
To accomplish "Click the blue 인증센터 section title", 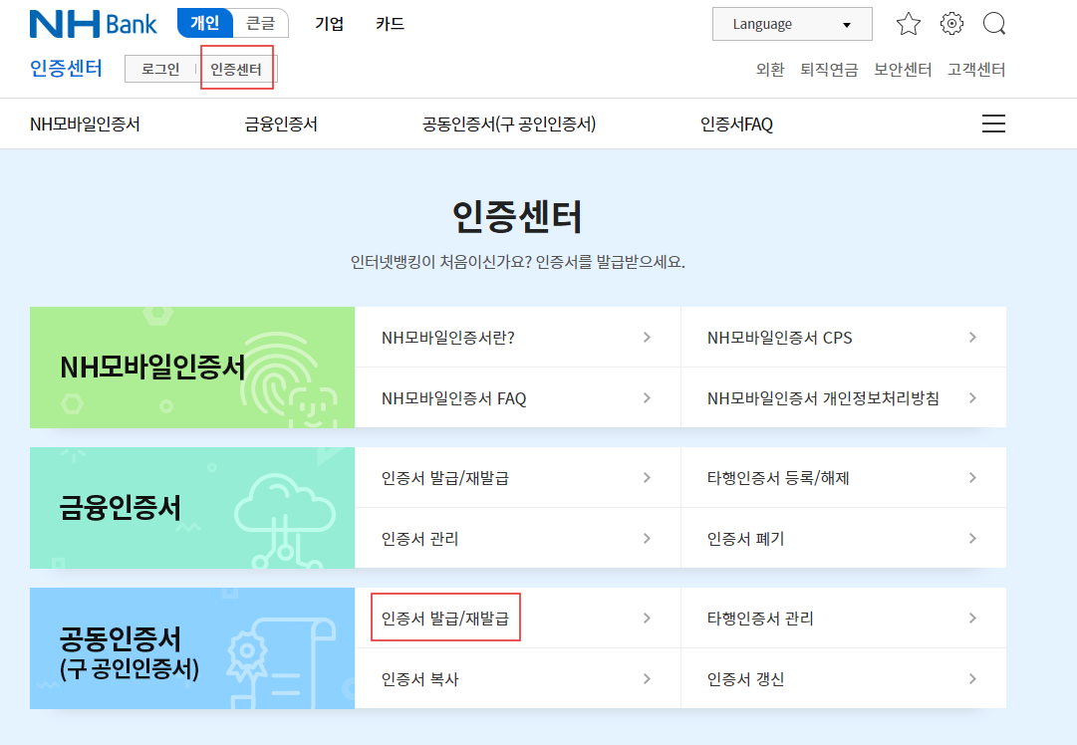I will (x=66, y=69).
